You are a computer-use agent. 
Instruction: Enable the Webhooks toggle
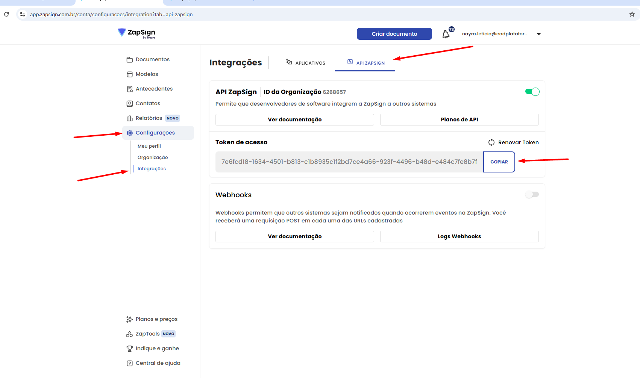tap(532, 194)
